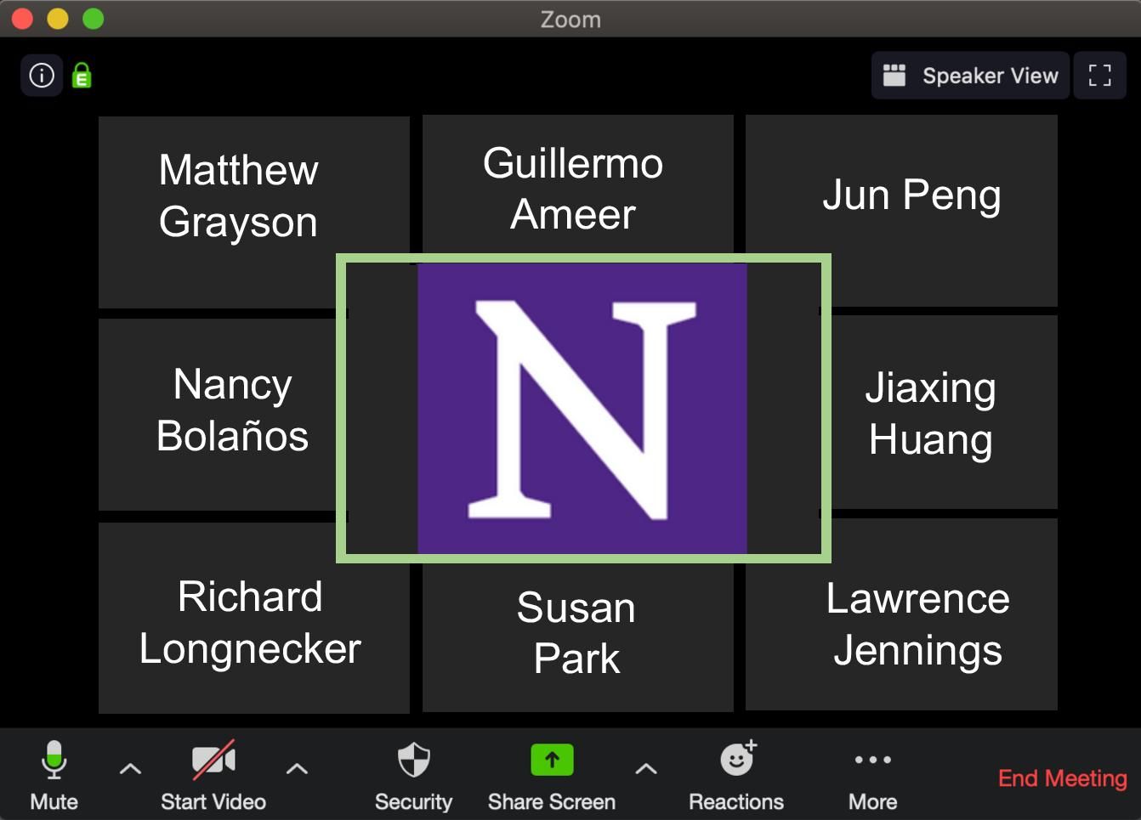Viewport: 1141px width, 820px height.
Task: Maximize the Zoom window with green button
Action: tap(94, 19)
